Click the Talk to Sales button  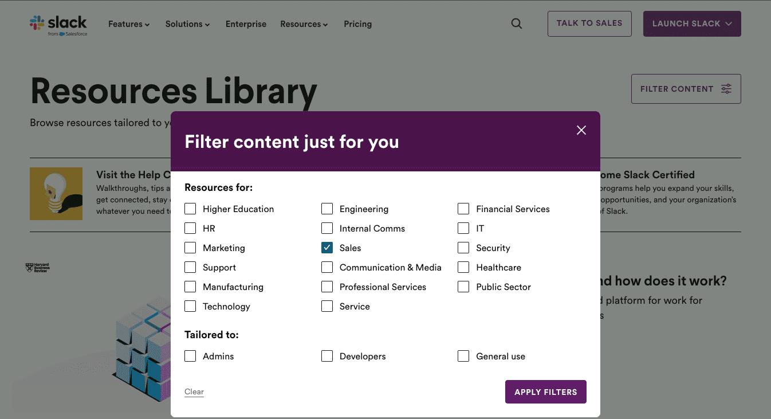click(589, 24)
